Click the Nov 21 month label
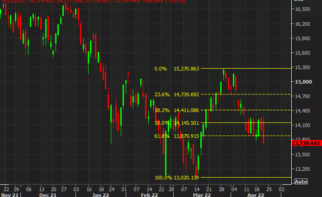 tap(9, 194)
